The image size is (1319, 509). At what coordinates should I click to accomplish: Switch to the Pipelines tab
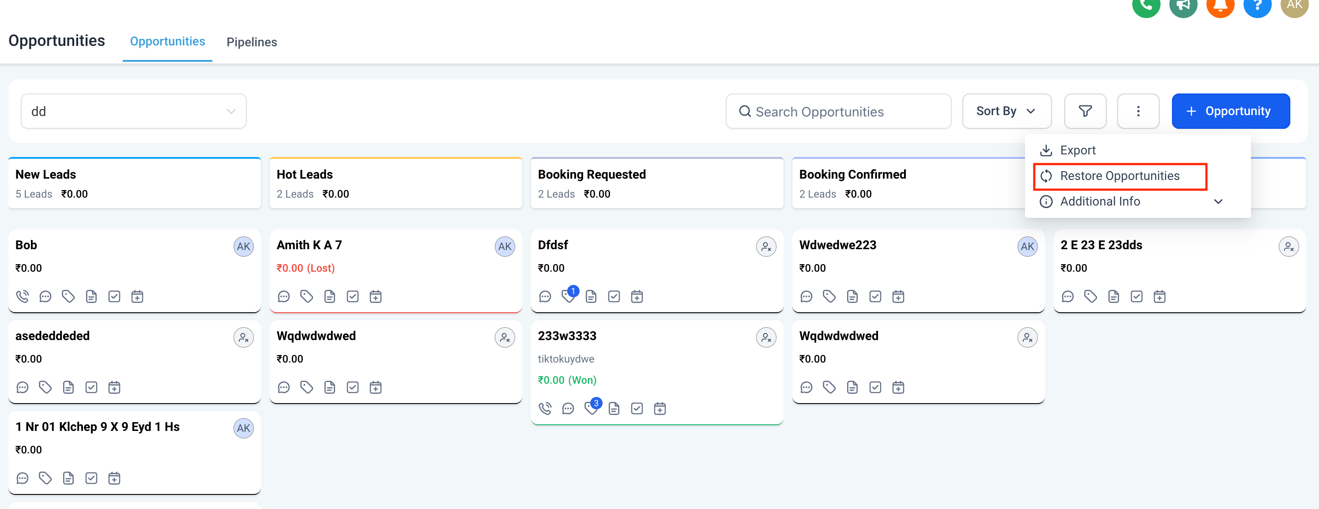252,42
